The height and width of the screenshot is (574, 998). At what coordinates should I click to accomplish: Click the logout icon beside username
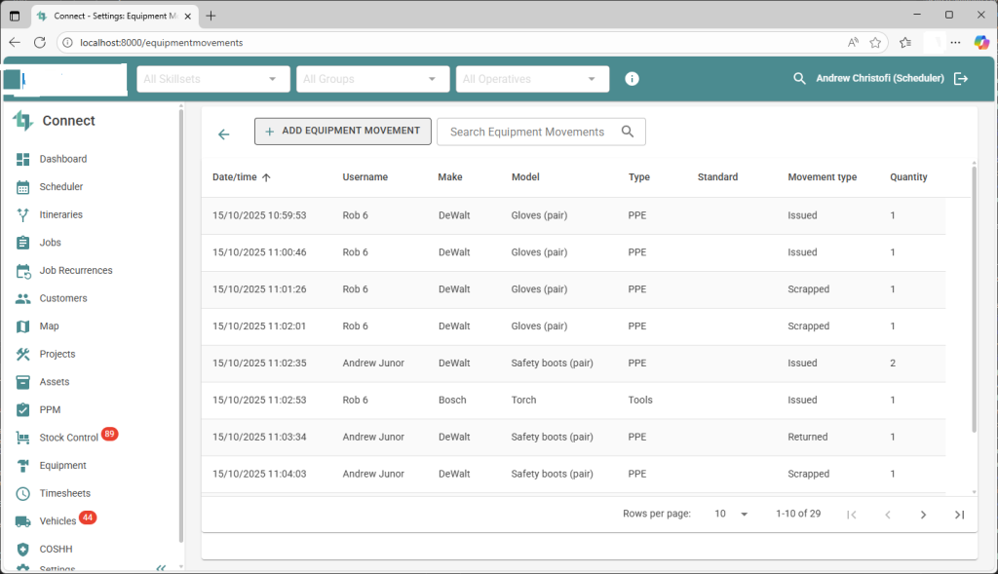coord(961,78)
